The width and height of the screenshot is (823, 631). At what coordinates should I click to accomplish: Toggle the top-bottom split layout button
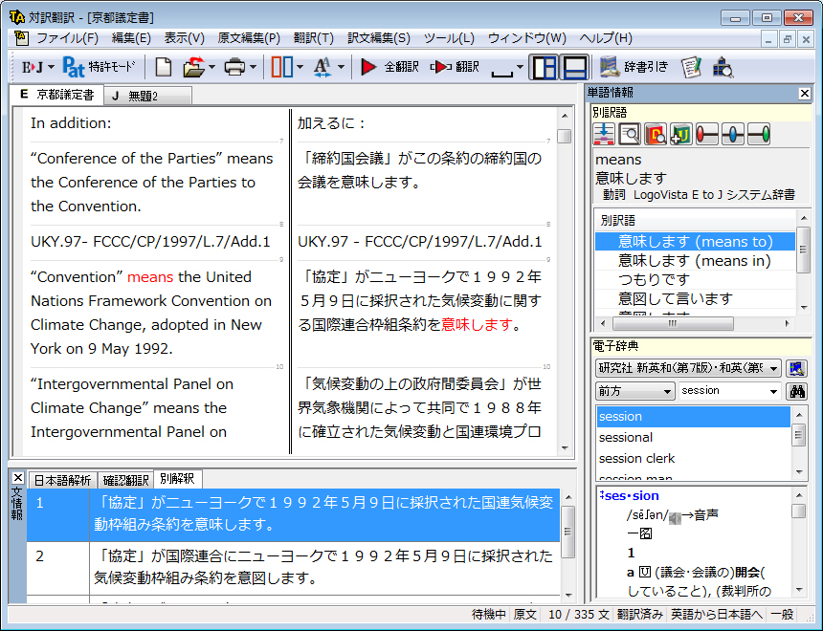(x=574, y=67)
